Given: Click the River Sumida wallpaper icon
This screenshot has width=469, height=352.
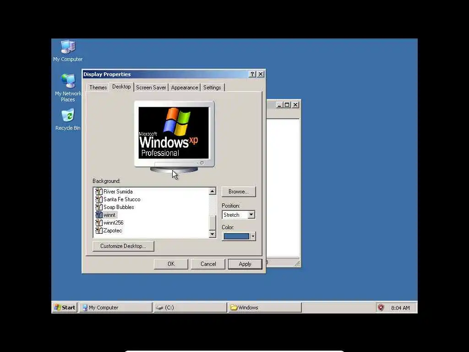Looking at the screenshot, I should click(x=99, y=192).
